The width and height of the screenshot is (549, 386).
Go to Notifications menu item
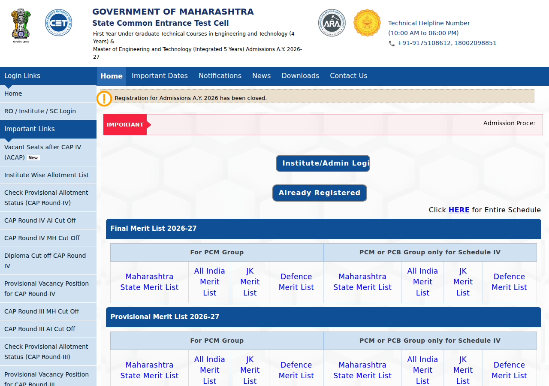click(x=220, y=76)
